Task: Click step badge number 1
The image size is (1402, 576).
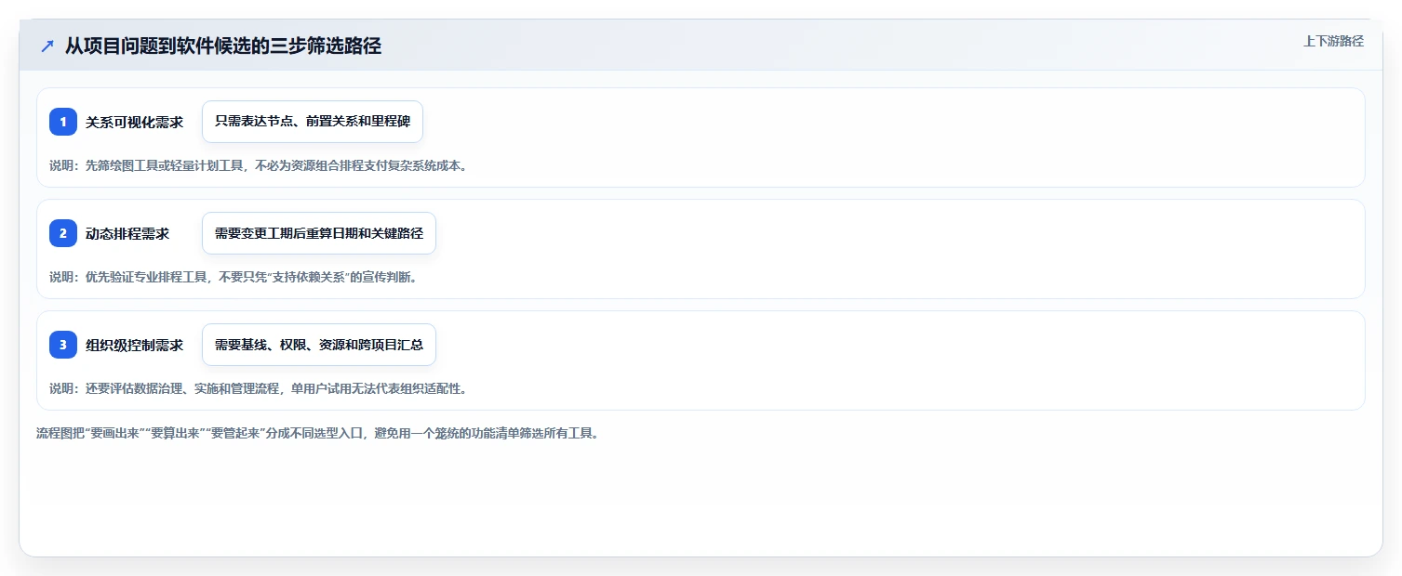Action: (63, 122)
